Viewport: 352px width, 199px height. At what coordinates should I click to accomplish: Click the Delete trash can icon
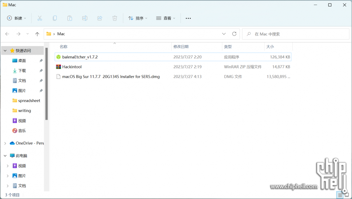(115, 18)
